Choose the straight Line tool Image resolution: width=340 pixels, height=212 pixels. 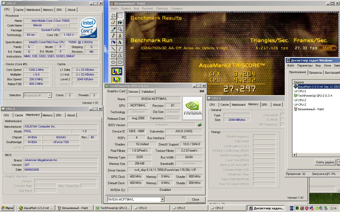[113, 49]
